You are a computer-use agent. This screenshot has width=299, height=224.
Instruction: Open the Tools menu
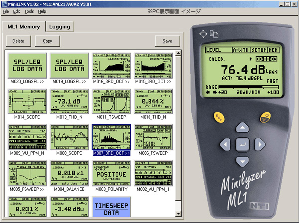pyautogui.click(x=29, y=11)
